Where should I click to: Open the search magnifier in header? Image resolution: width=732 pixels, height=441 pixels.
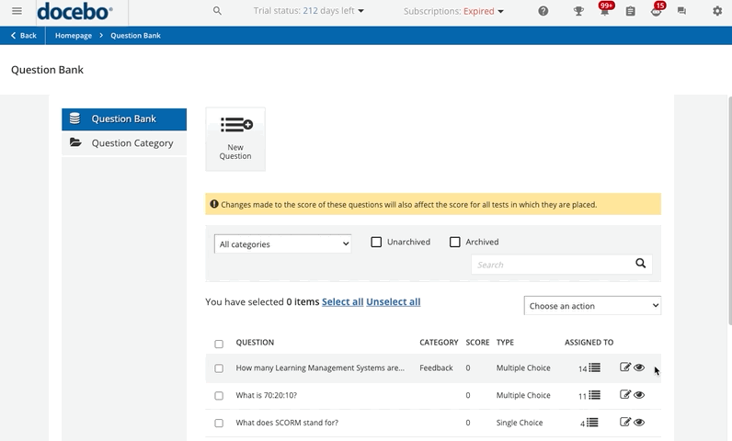pyautogui.click(x=217, y=11)
